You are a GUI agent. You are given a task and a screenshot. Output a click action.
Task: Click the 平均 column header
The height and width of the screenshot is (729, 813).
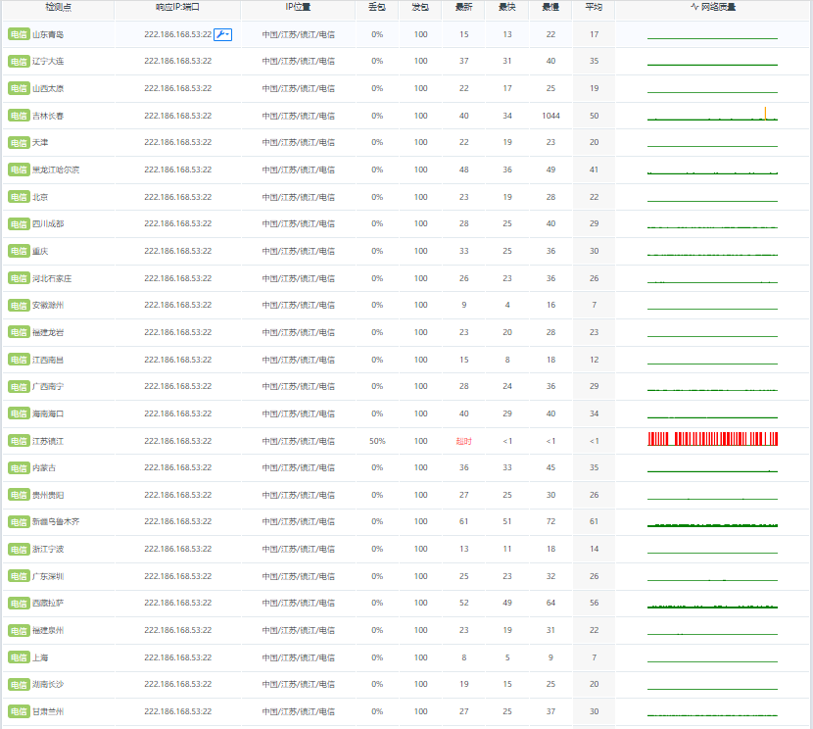tap(595, 9)
